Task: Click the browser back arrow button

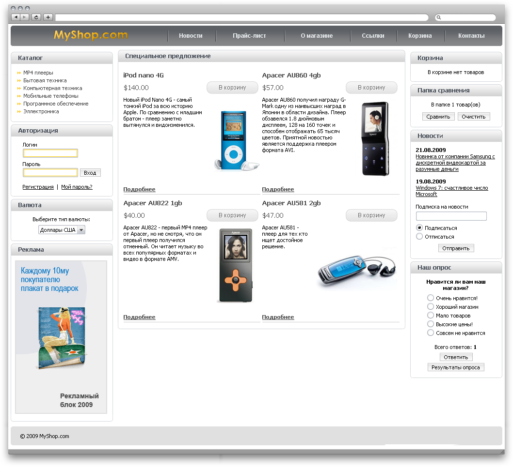Action: (16, 17)
